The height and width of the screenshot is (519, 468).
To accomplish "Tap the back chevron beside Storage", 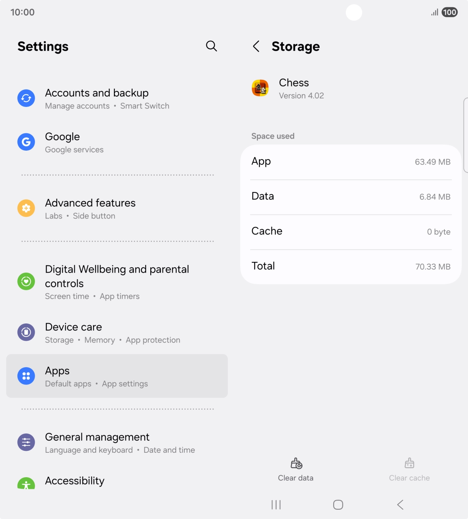I will coord(256,46).
